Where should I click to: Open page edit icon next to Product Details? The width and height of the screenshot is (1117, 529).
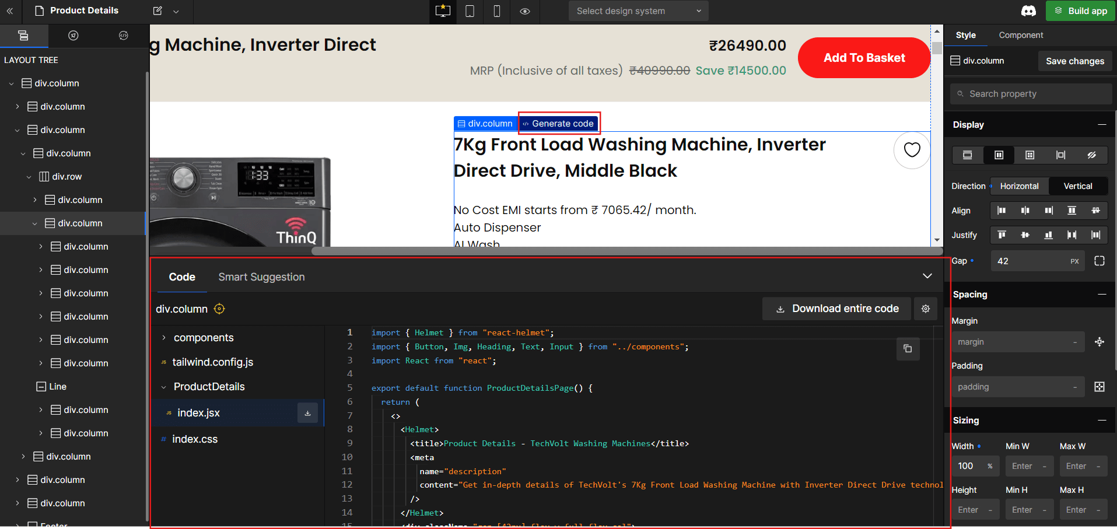pos(157,10)
